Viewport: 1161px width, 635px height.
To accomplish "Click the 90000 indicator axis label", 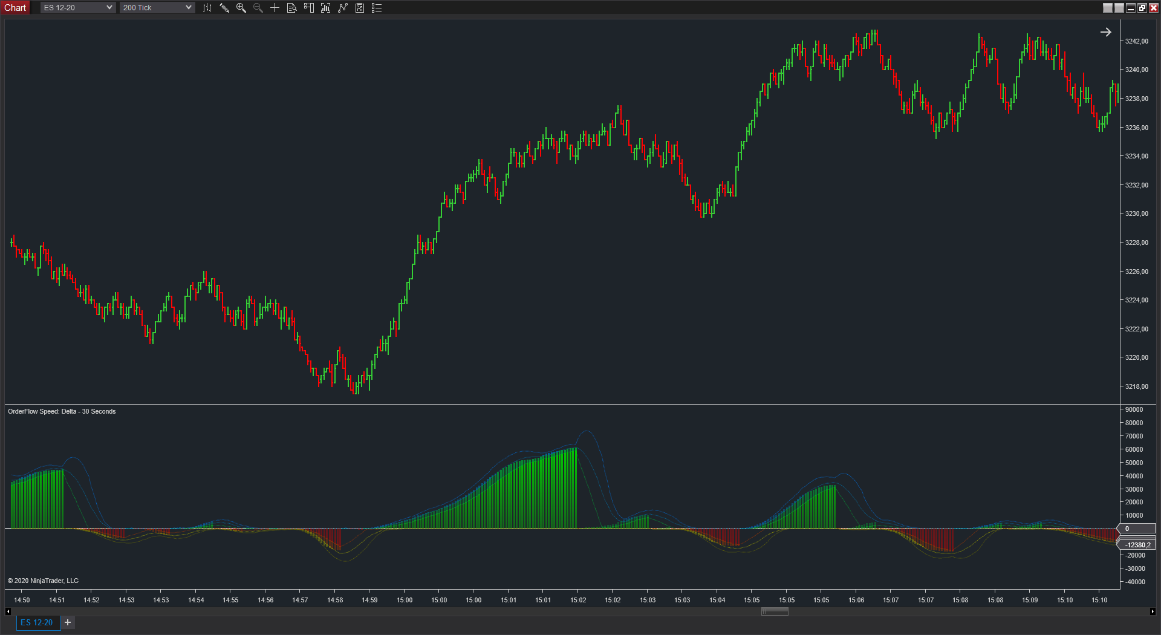I will (x=1134, y=409).
